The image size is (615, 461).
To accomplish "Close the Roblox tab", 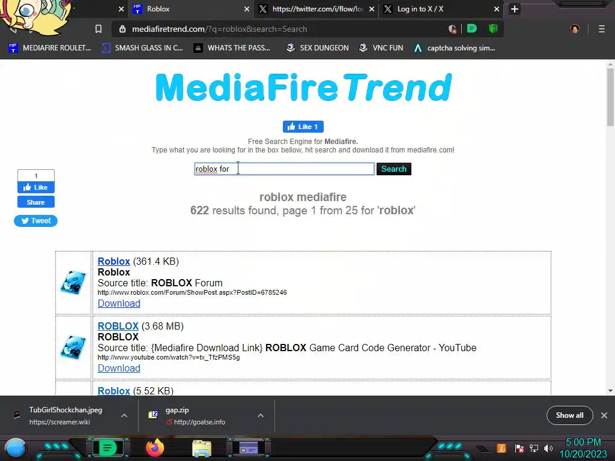I will (247, 9).
